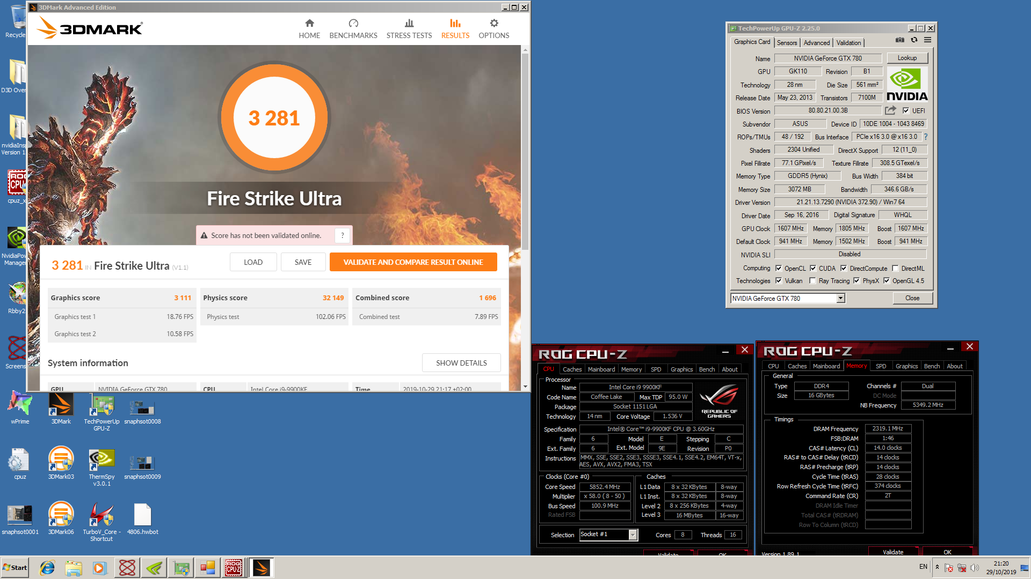Click LOAD button in 3DMark
Image resolution: width=1031 pixels, height=579 pixels.
coord(253,262)
